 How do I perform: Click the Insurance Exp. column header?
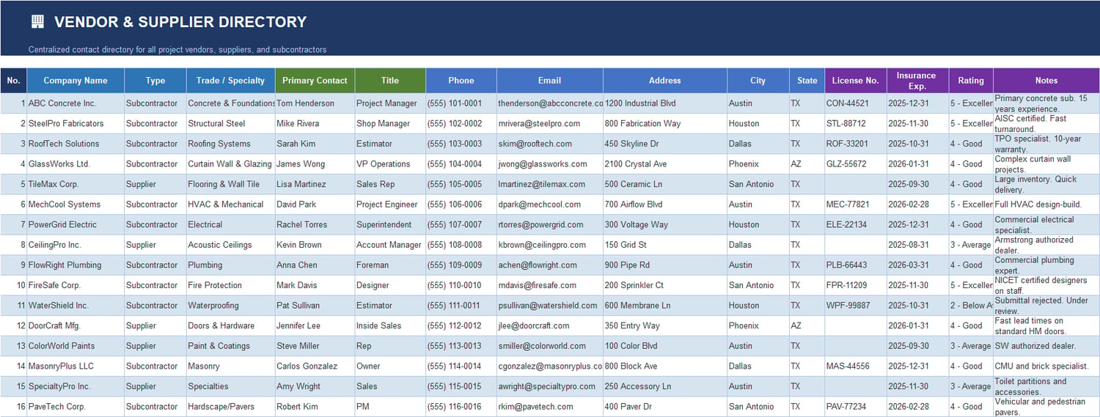[x=916, y=81]
